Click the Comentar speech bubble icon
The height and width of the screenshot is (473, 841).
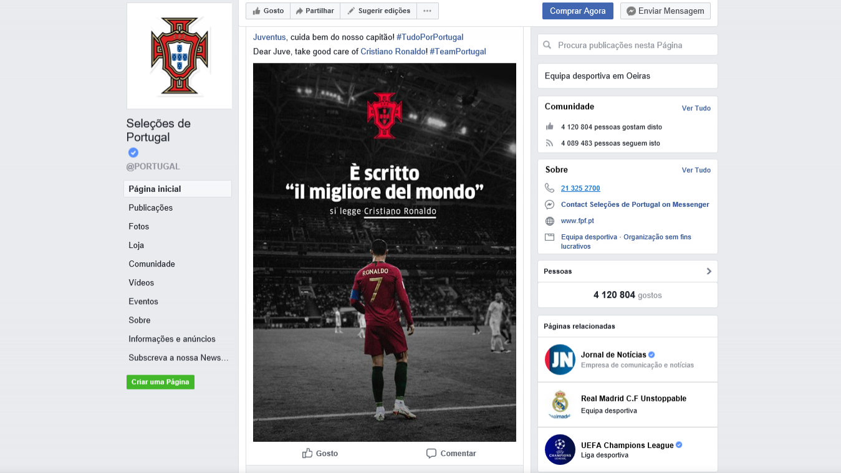(431, 453)
